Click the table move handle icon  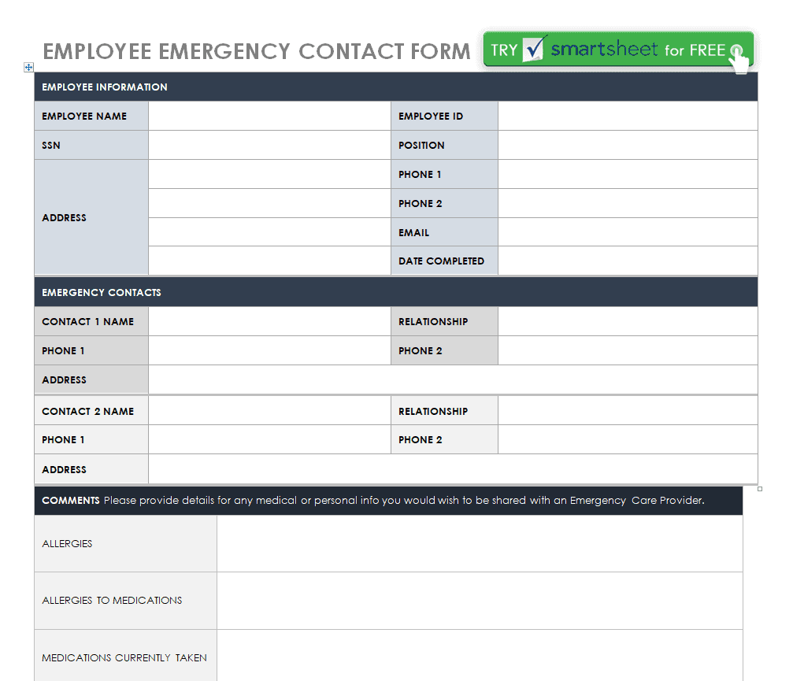29,67
